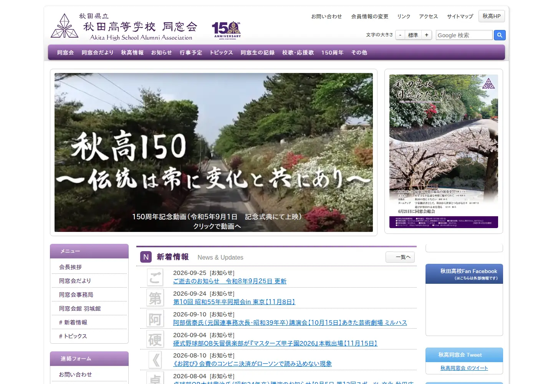Click the 秋高同窓会 Tweet header

click(464, 355)
